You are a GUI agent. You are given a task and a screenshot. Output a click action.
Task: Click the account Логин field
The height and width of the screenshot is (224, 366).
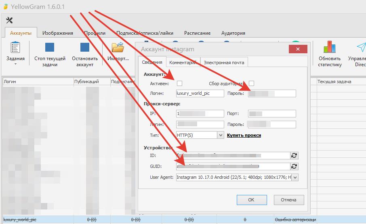[200, 94]
